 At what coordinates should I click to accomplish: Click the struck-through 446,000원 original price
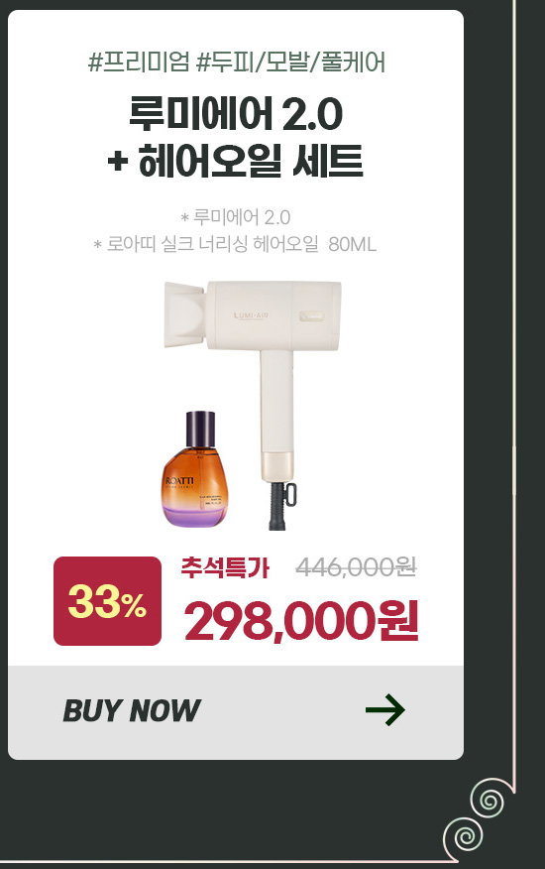(356, 567)
